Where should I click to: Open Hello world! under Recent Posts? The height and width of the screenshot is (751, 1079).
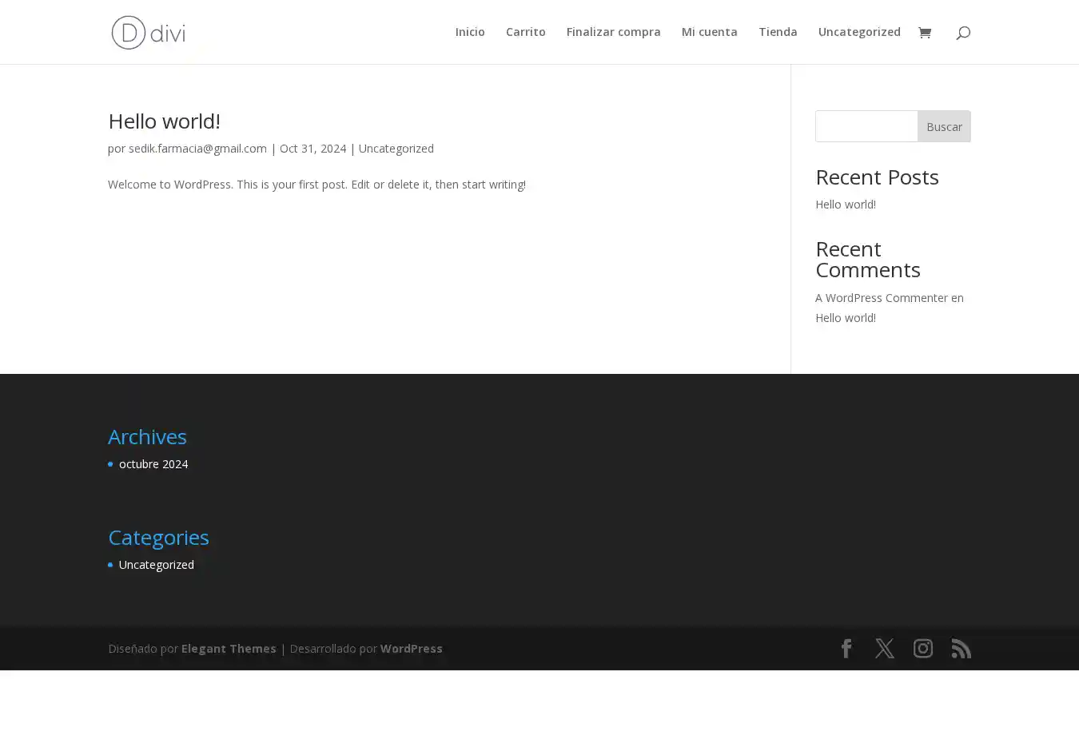click(845, 205)
